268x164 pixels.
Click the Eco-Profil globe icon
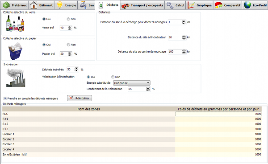(x=247, y=5)
